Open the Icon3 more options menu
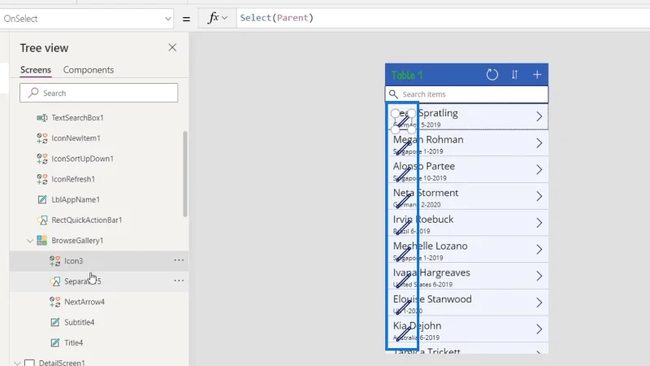The width and height of the screenshot is (650, 366). (x=179, y=260)
